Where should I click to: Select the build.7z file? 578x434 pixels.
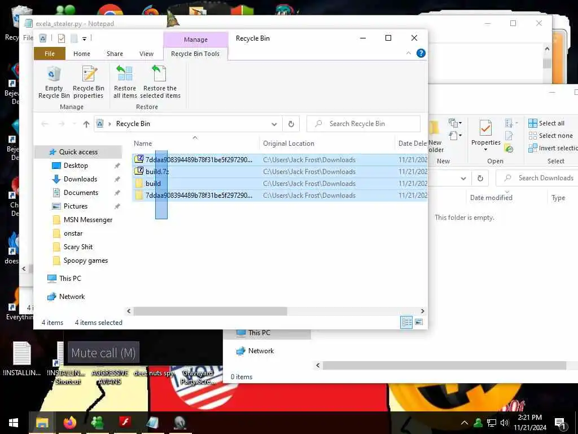[x=280, y=172]
